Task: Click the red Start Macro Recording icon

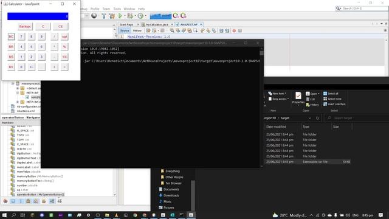Action: point(234,30)
